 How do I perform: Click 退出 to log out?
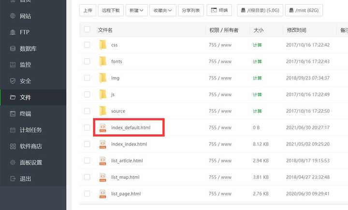pyautogui.click(x=33, y=179)
